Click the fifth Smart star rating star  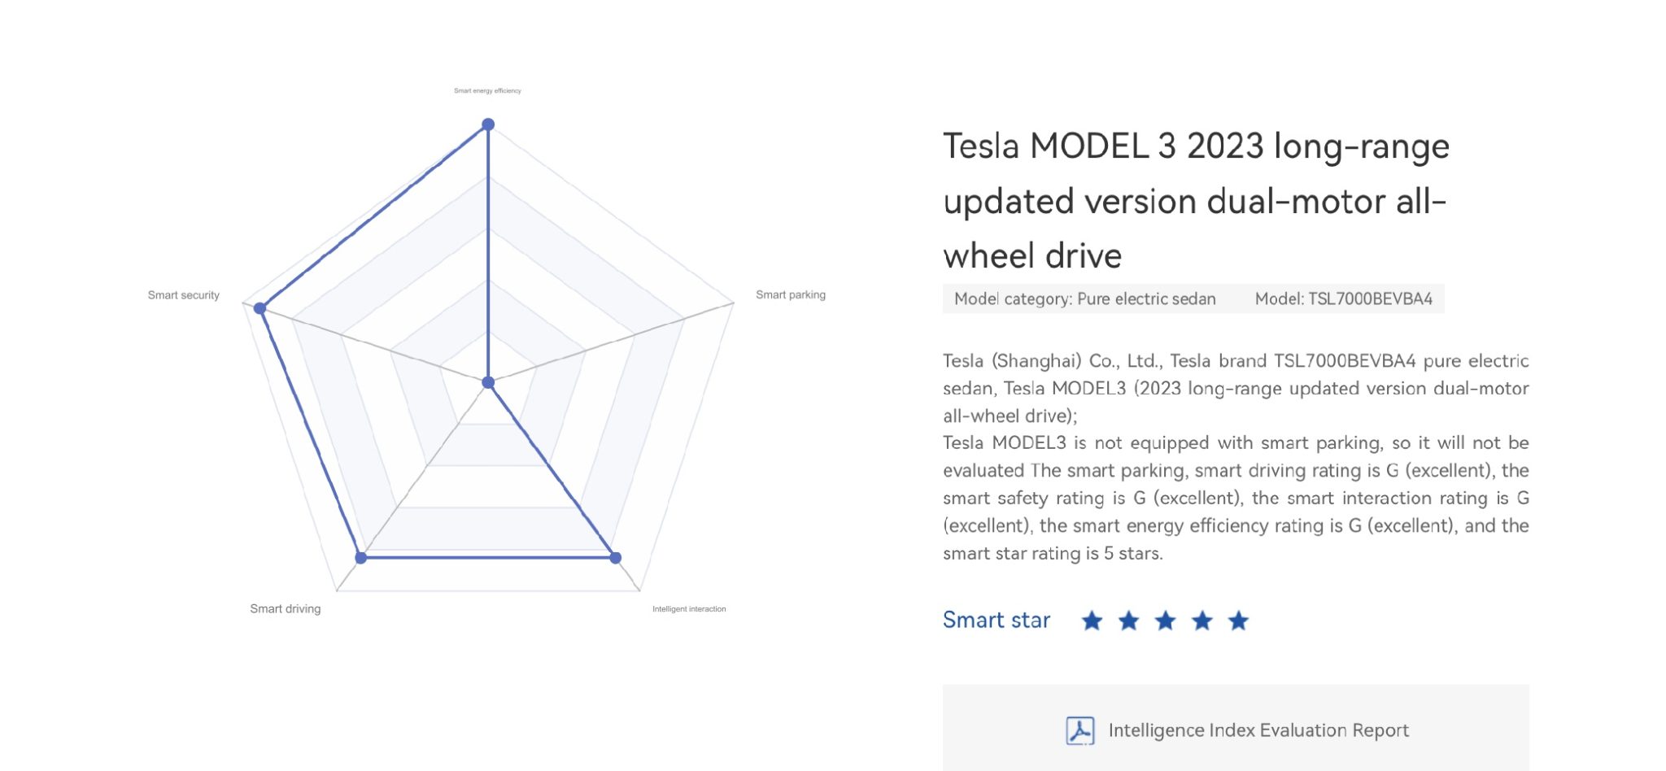coord(1238,621)
